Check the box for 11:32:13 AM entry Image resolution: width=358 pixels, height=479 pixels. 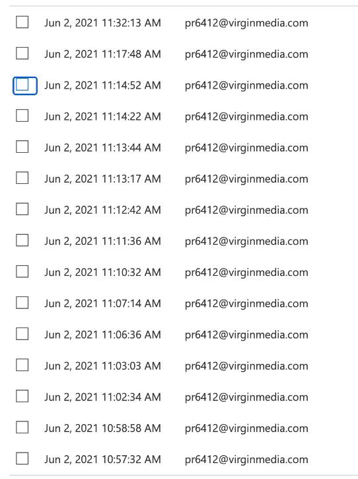pyautogui.click(x=22, y=22)
